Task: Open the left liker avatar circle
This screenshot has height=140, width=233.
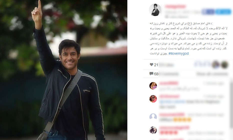Action: [216, 65]
